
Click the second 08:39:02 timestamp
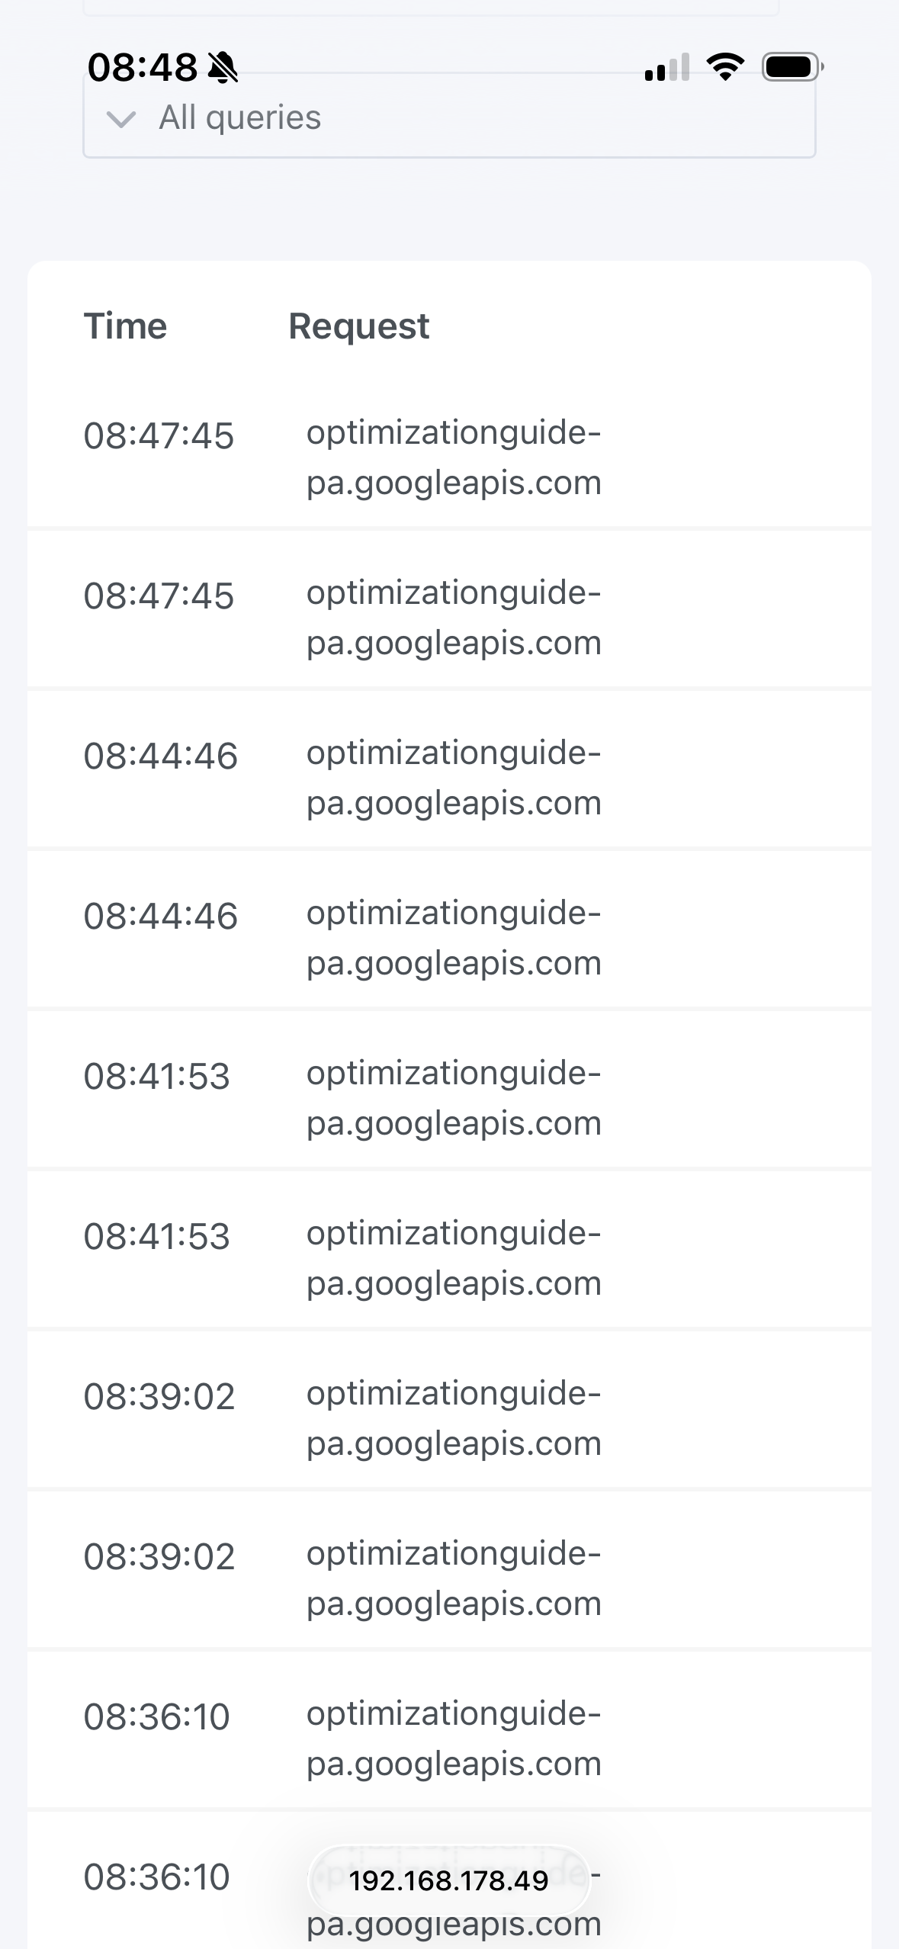click(x=159, y=1556)
